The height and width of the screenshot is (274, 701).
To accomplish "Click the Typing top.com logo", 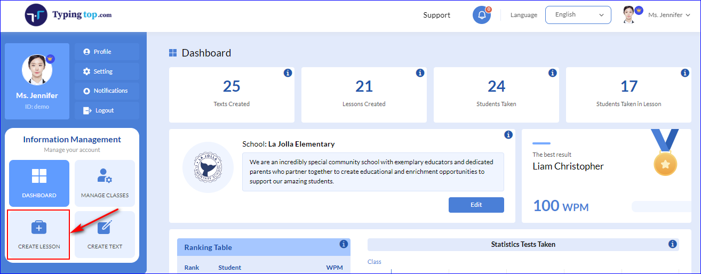I will click(68, 15).
